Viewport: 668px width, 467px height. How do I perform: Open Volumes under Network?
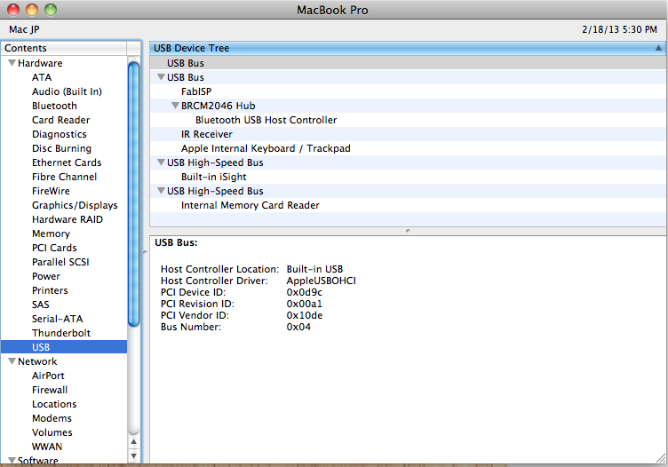click(x=52, y=432)
